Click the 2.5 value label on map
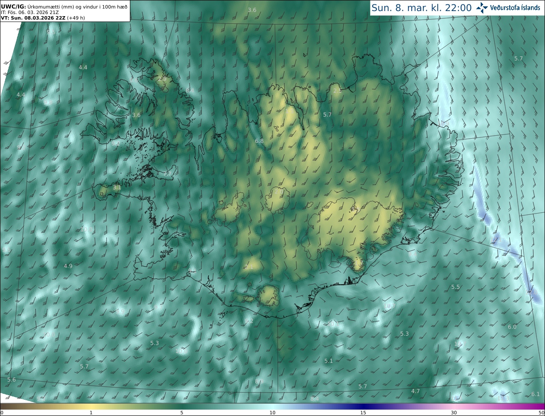 click(x=338, y=91)
